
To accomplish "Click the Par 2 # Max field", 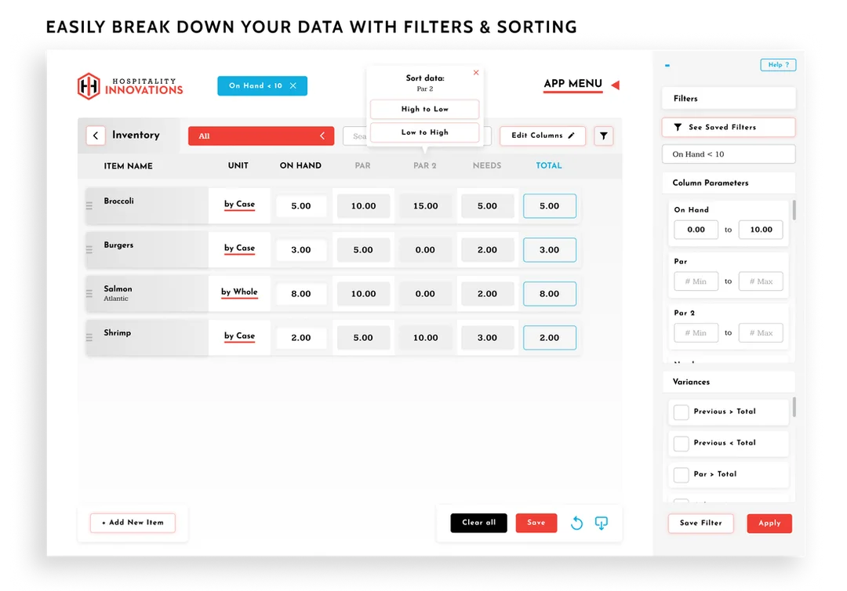I will pos(761,333).
